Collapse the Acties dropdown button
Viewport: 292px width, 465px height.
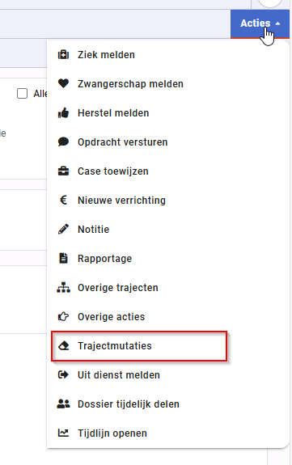[260, 23]
